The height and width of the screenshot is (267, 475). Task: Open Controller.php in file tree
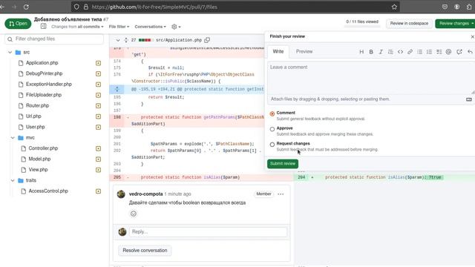point(43,148)
